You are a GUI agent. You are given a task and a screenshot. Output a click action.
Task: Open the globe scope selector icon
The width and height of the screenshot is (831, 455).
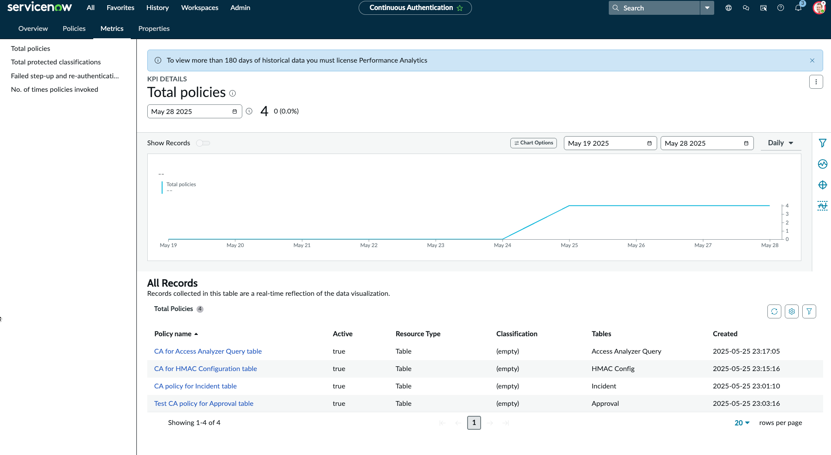[x=729, y=8]
